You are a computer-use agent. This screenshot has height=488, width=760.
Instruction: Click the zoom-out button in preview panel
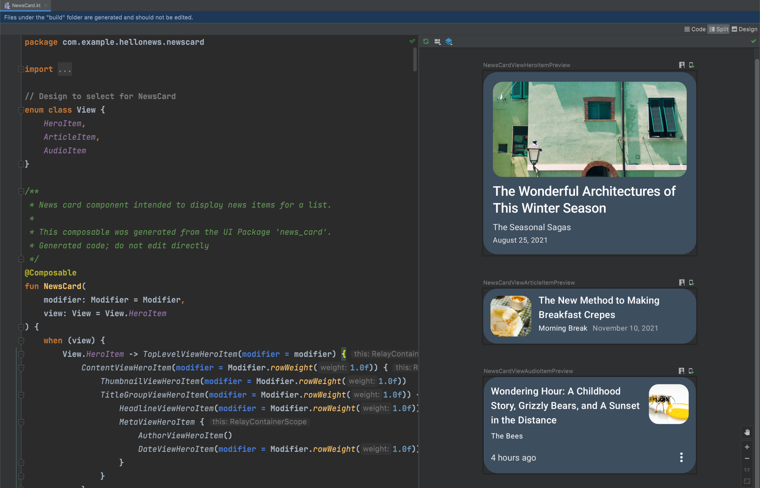coord(747,458)
